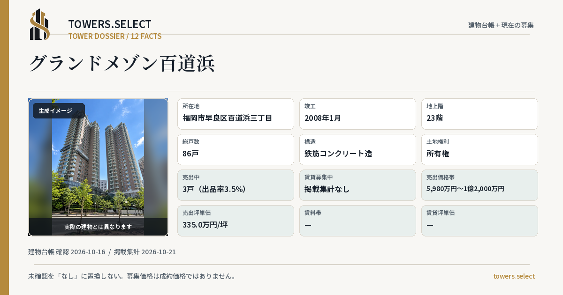Select the 構造 鉄筋コンクリート造 card

(x=358, y=149)
